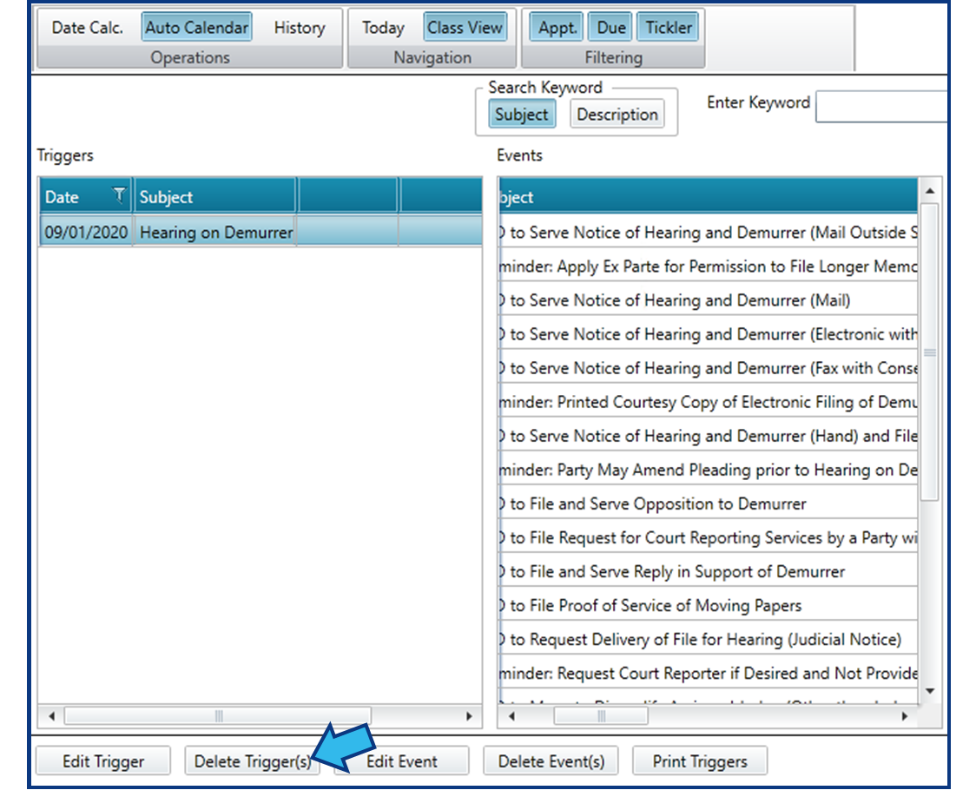Select event File and Serve Reply in Support

point(709,571)
